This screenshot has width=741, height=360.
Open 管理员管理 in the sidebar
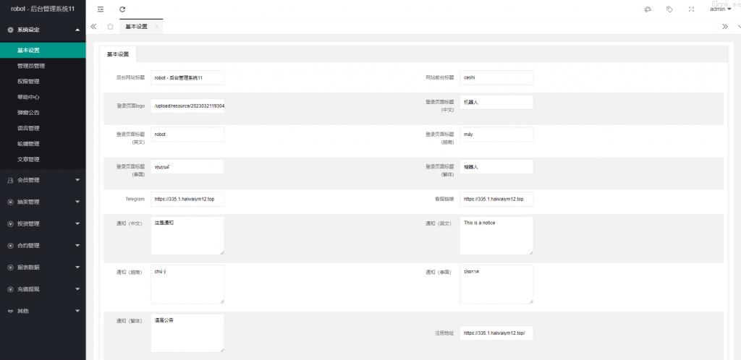30,66
